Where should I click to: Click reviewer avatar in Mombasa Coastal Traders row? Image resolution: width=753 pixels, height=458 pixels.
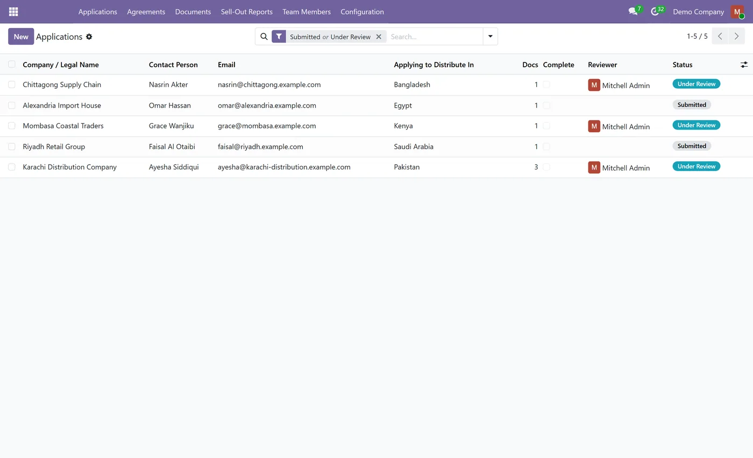tap(594, 126)
